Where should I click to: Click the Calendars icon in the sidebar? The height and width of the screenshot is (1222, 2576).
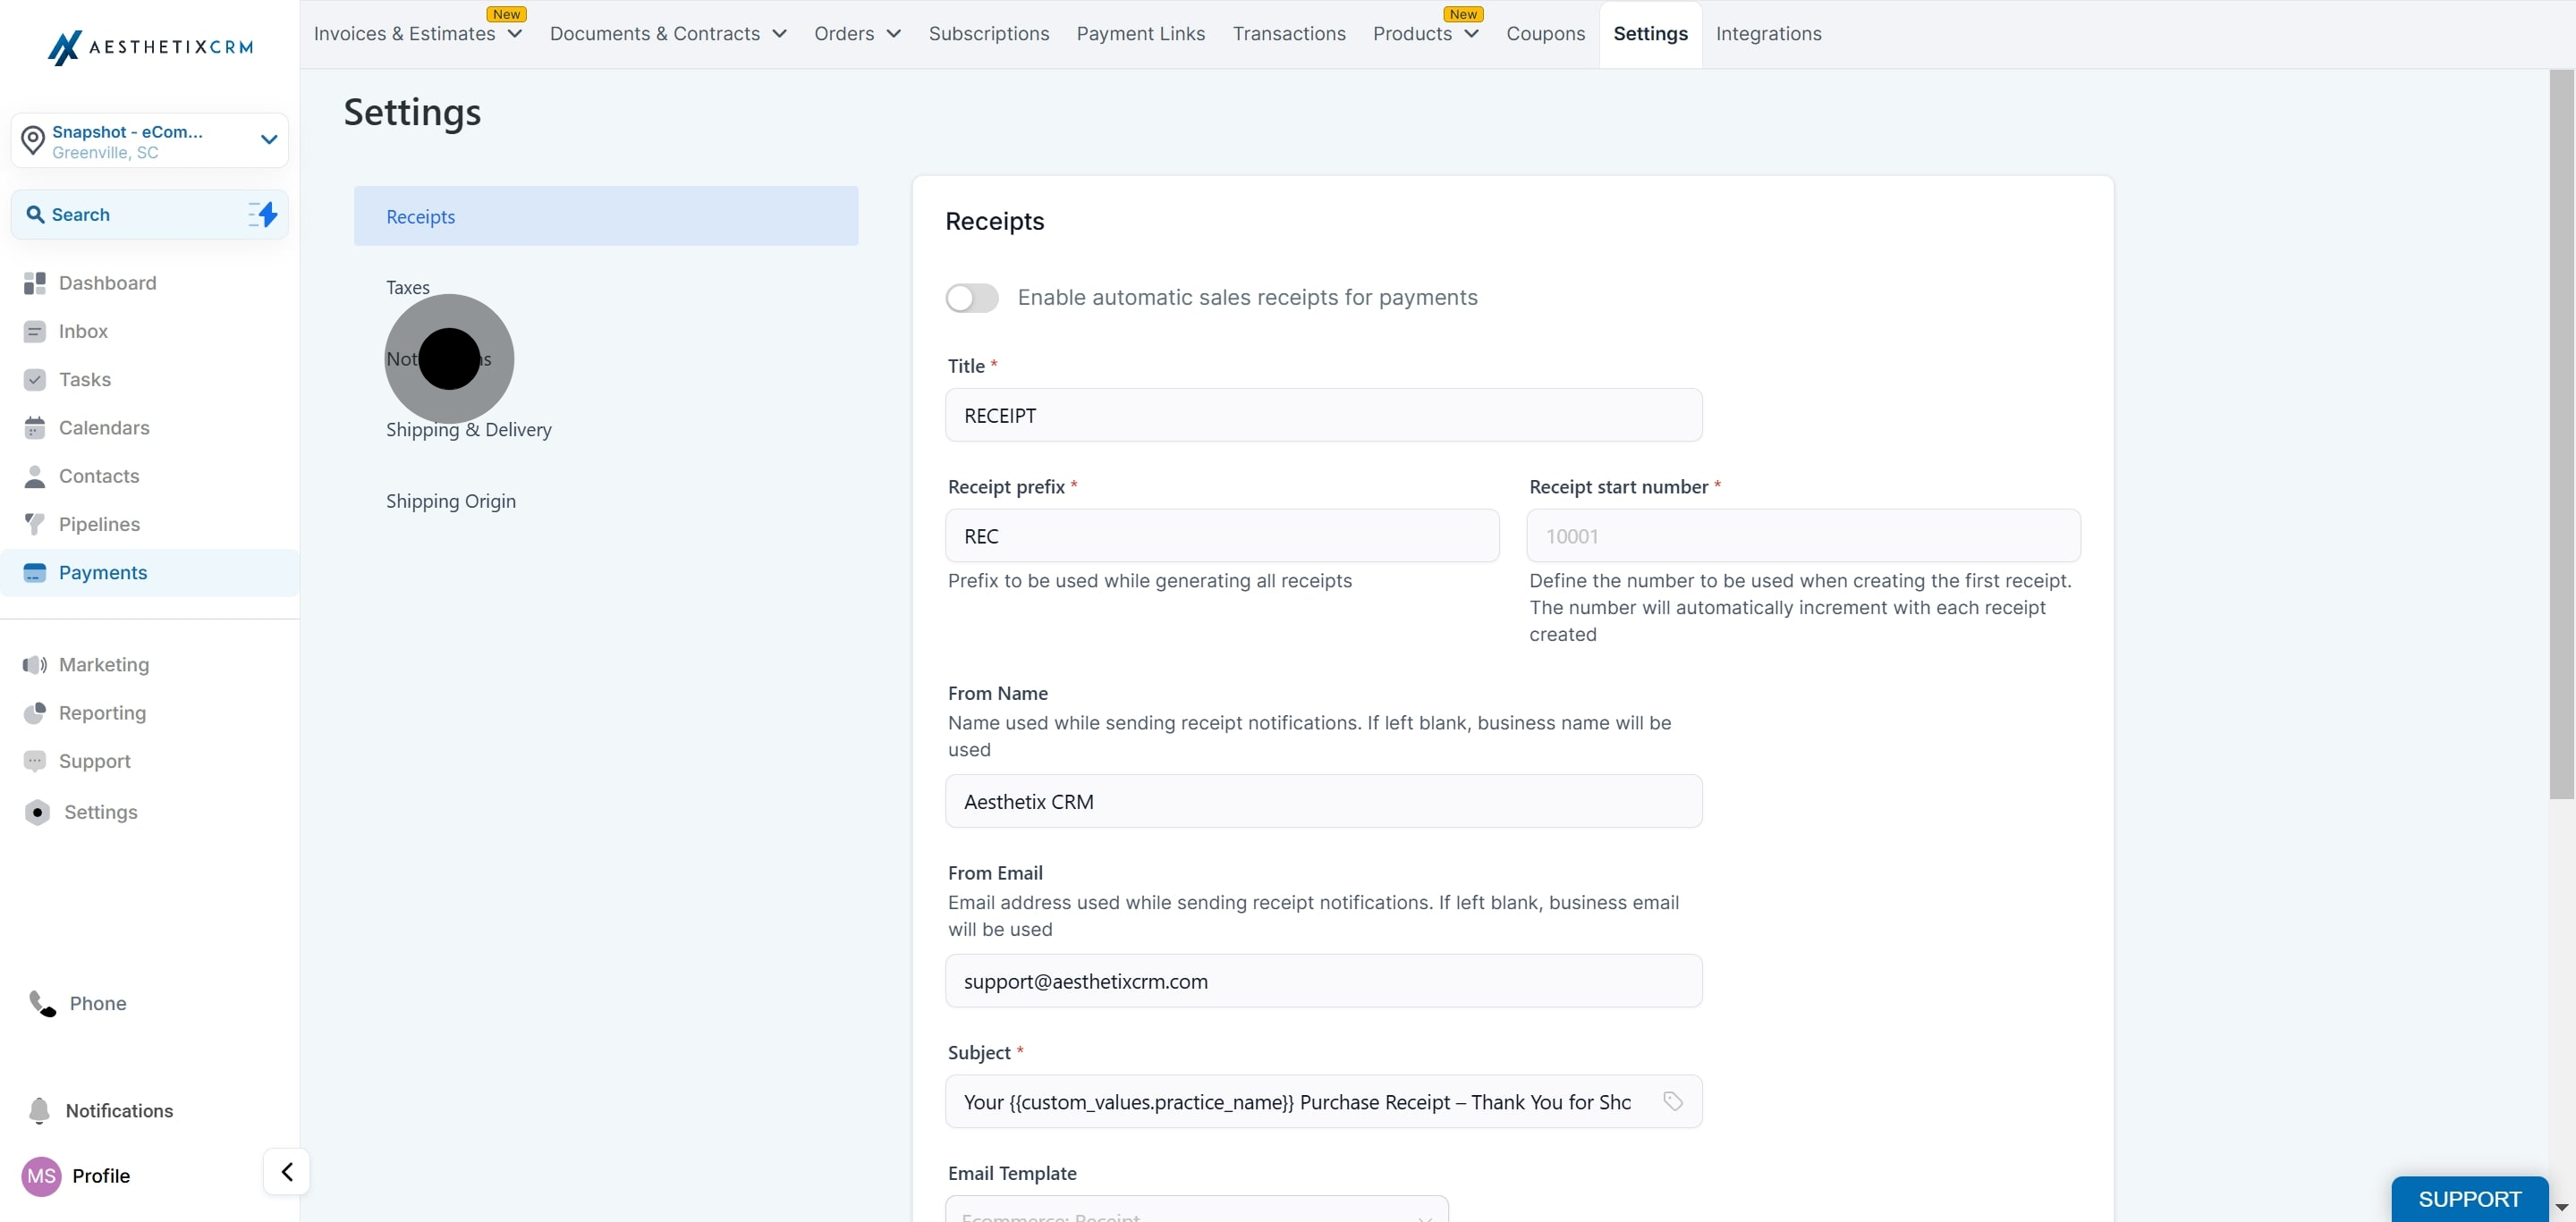pos(34,429)
